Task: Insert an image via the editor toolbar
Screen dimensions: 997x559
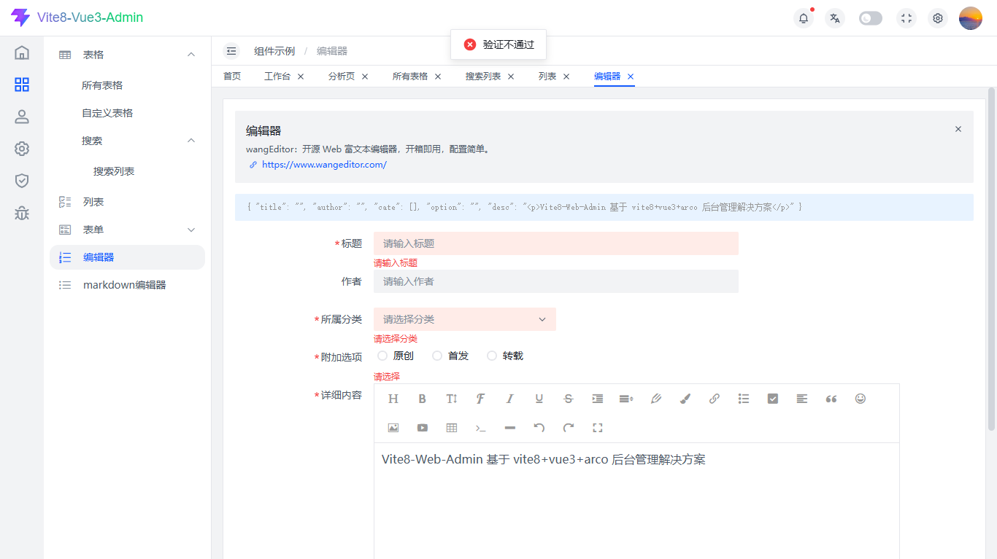Action: click(x=393, y=428)
